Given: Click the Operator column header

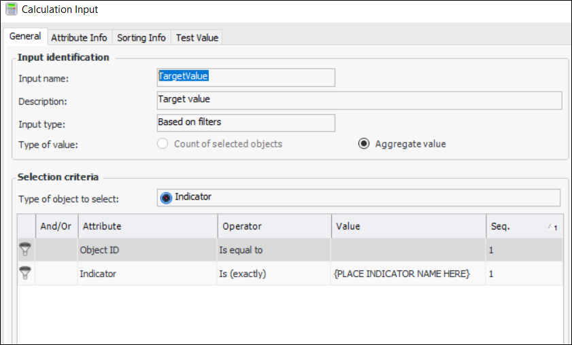Looking at the screenshot, I should click(x=274, y=226).
